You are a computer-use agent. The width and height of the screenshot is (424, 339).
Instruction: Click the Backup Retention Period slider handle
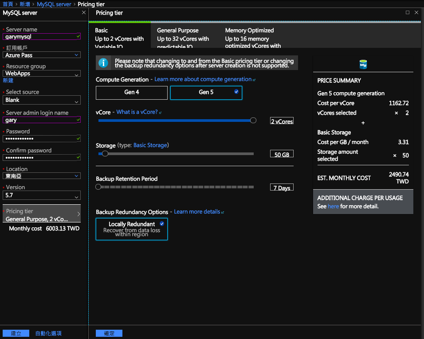tap(98, 187)
